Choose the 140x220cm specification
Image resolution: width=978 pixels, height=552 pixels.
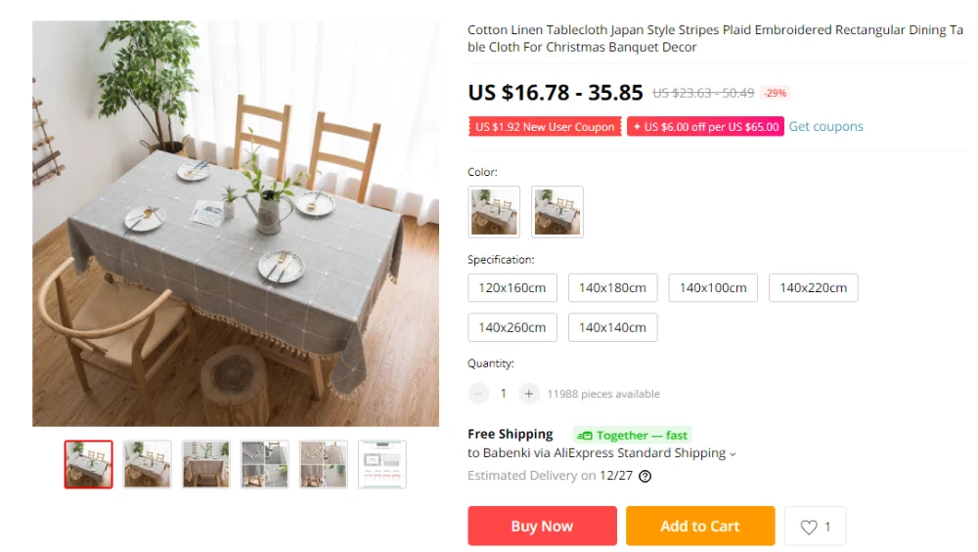pos(814,288)
